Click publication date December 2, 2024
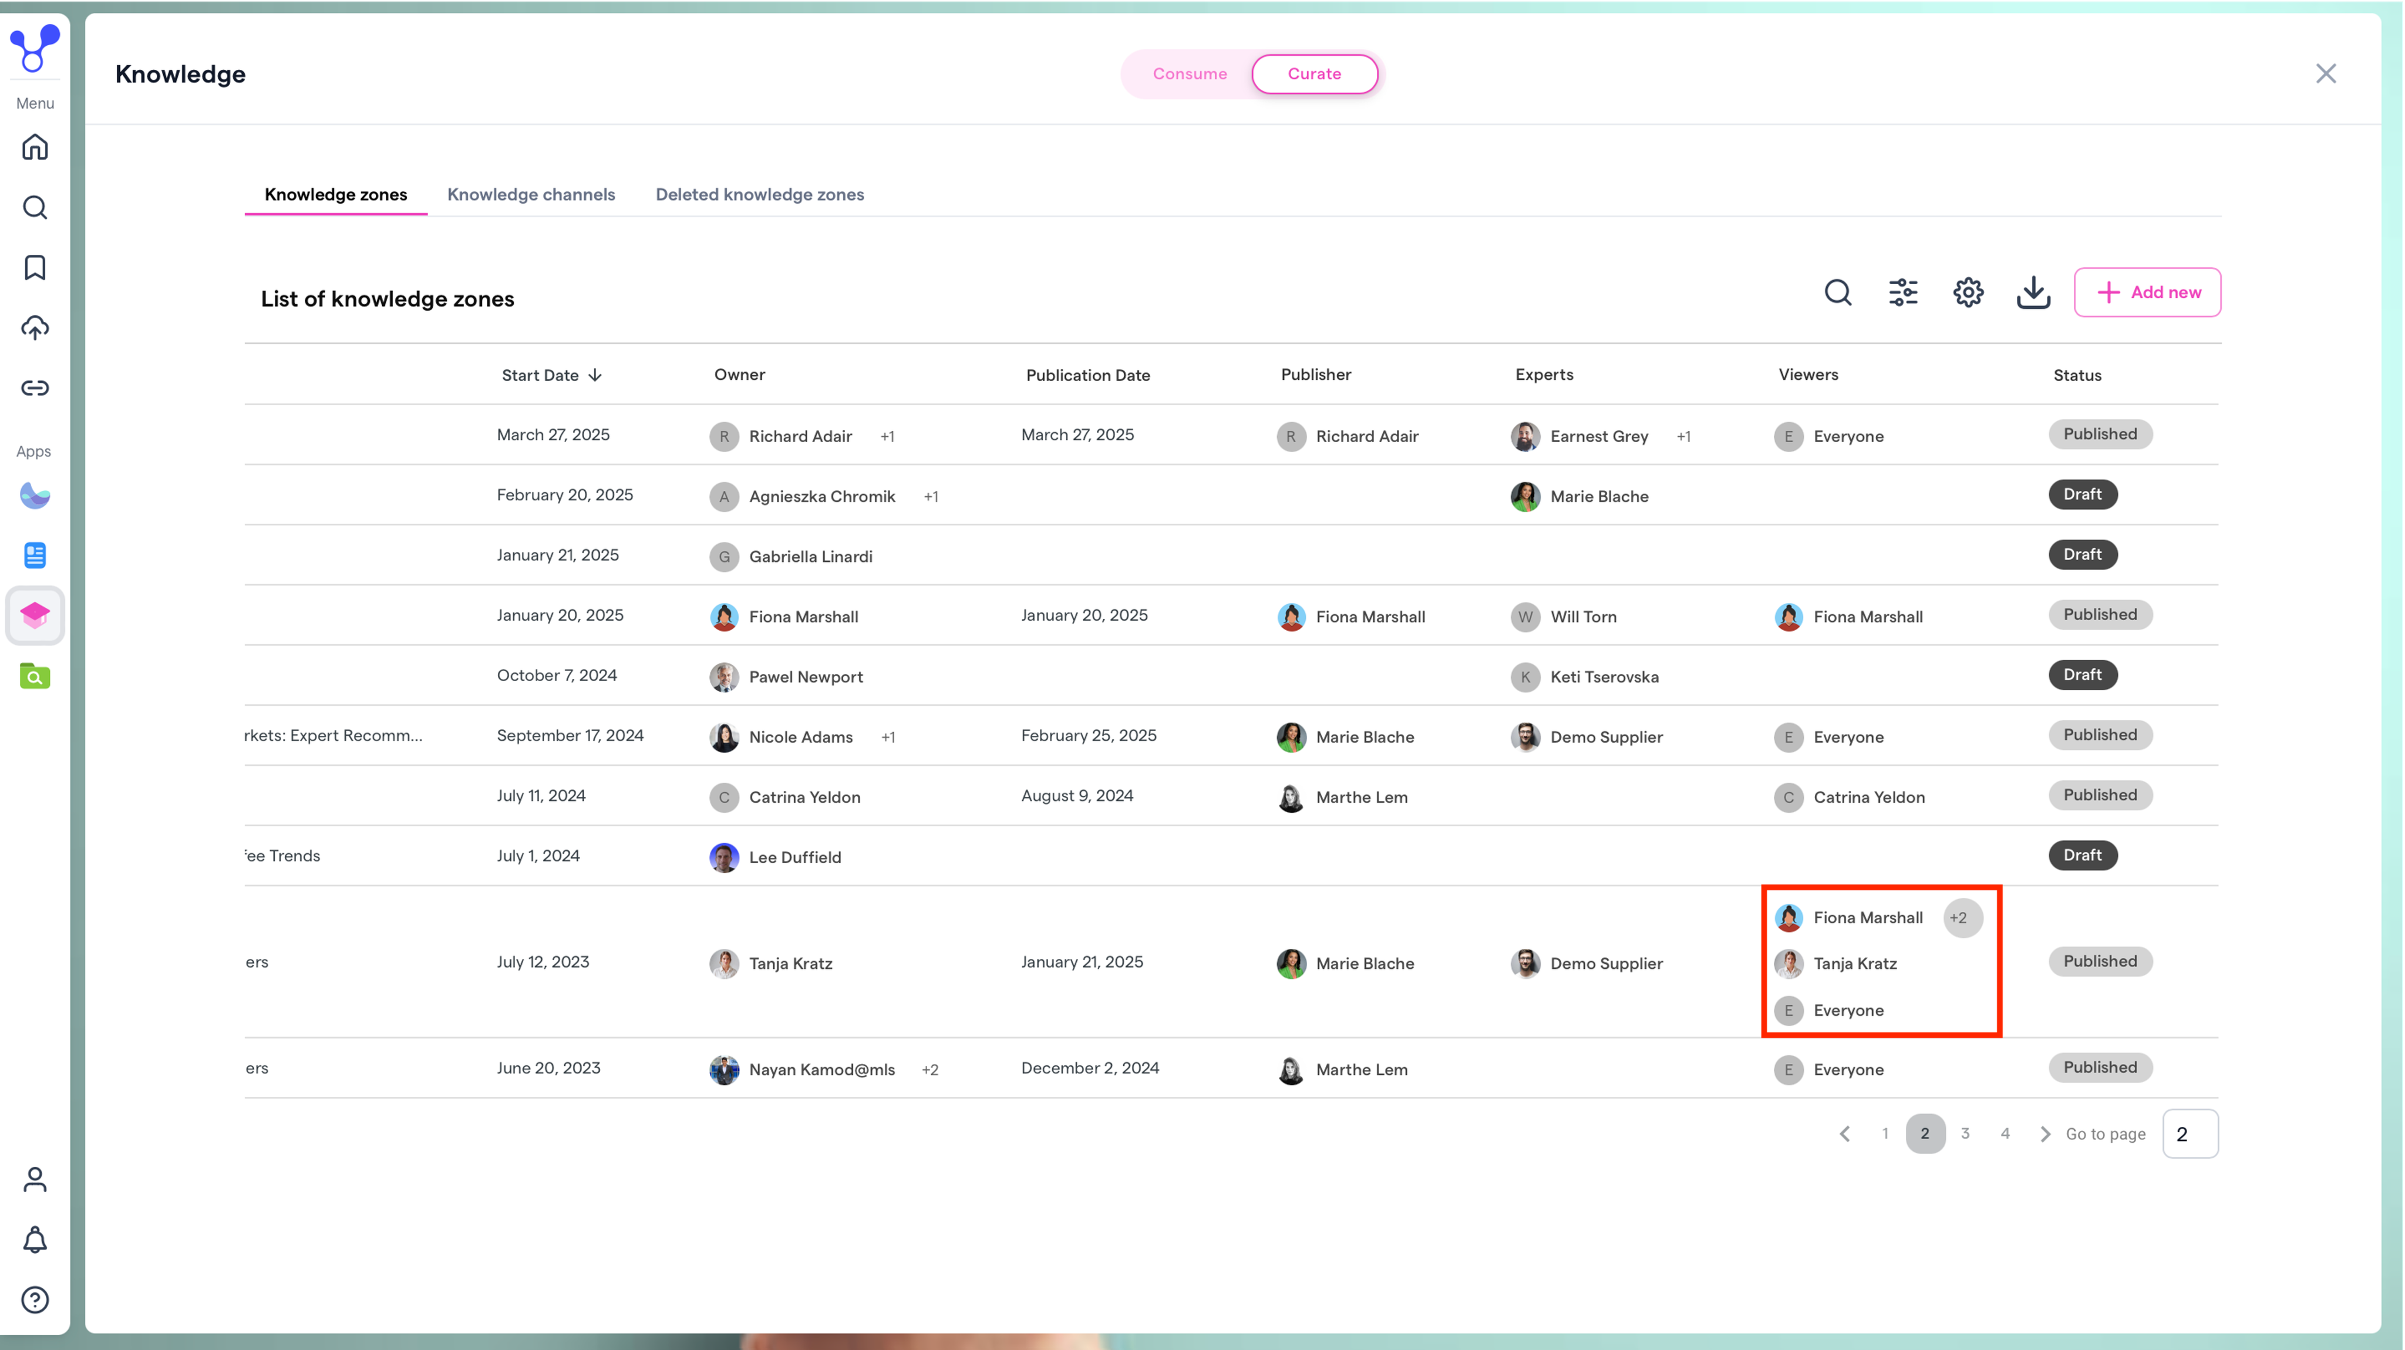 pos(1090,1068)
